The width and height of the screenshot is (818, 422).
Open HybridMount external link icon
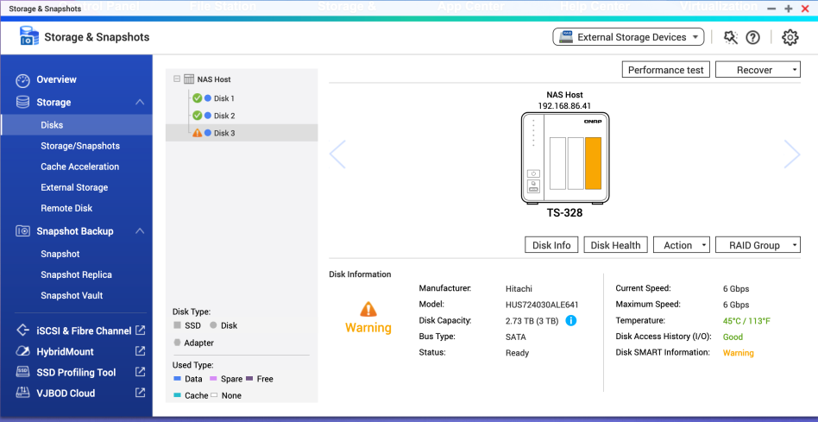tap(141, 351)
